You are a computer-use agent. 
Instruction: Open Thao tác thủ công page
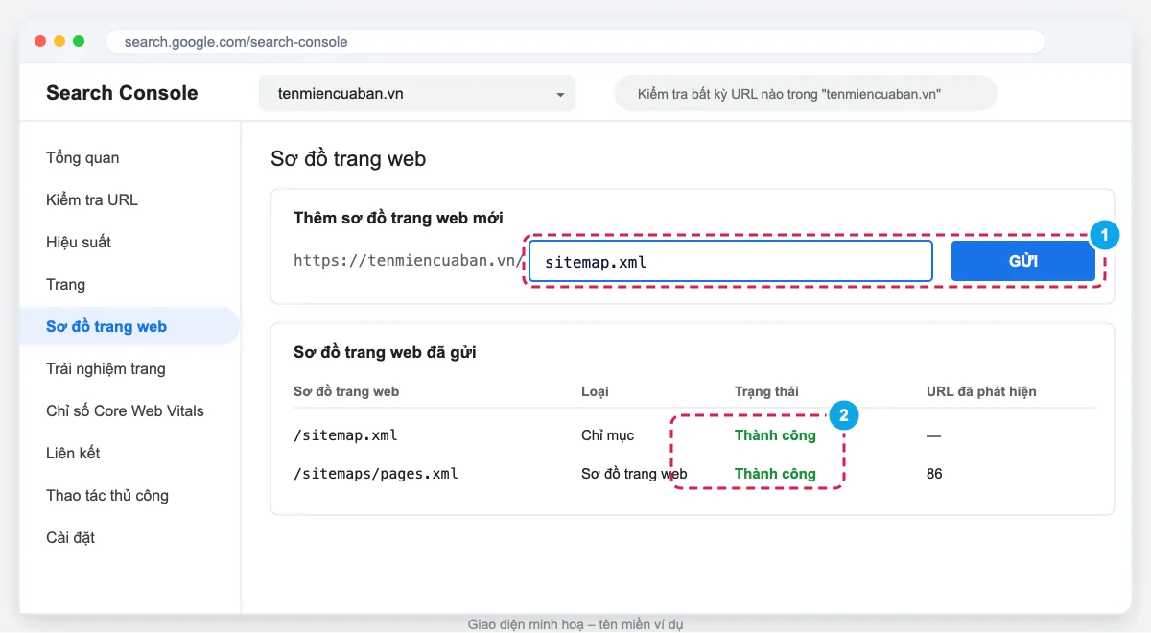[x=107, y=496]
